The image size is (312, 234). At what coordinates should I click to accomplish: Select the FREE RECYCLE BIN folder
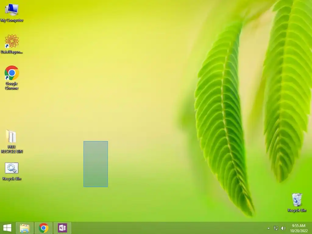tap(12, 141)
